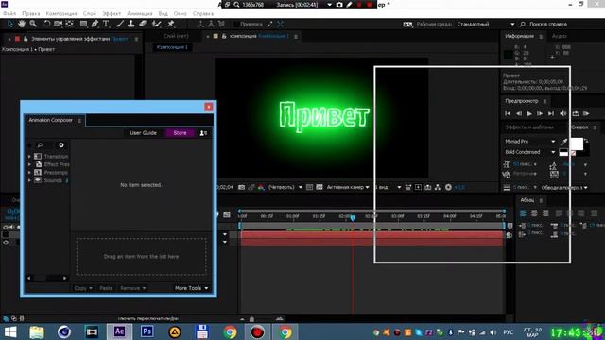Expand the Transitions folder in Animation Composer
605x340 pixels.
coord(29,157)
